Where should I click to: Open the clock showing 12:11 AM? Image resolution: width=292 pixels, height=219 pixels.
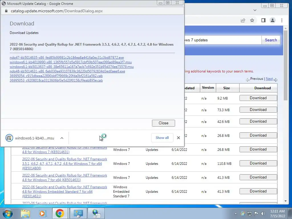[x=277, y=214]
